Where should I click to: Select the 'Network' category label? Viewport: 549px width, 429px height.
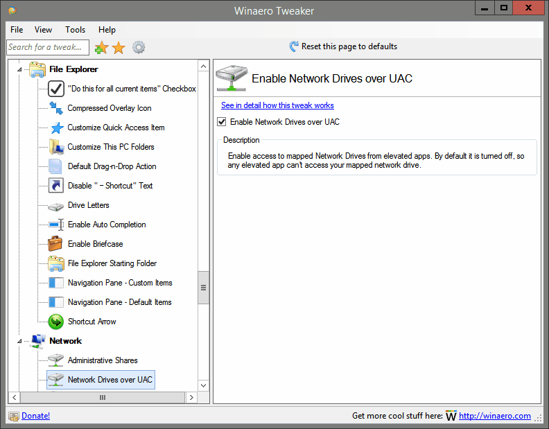[x=65, y=341]
